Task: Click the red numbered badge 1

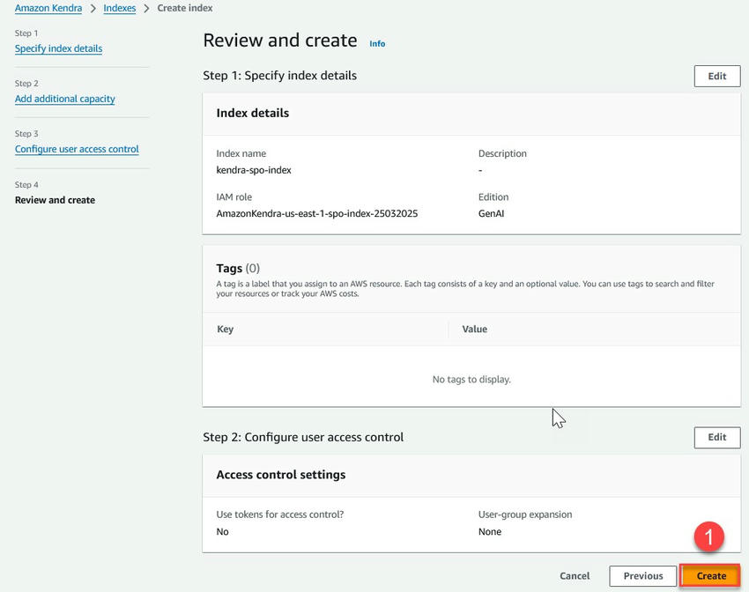Action: [x=708, y=536]
